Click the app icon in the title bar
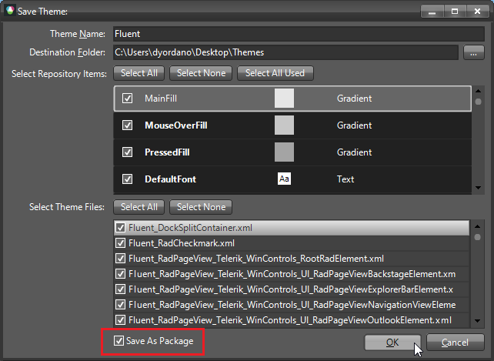Image resolution: width=494 pixels, height=361 pixels. pyautogui.click(x=10, y=11)
